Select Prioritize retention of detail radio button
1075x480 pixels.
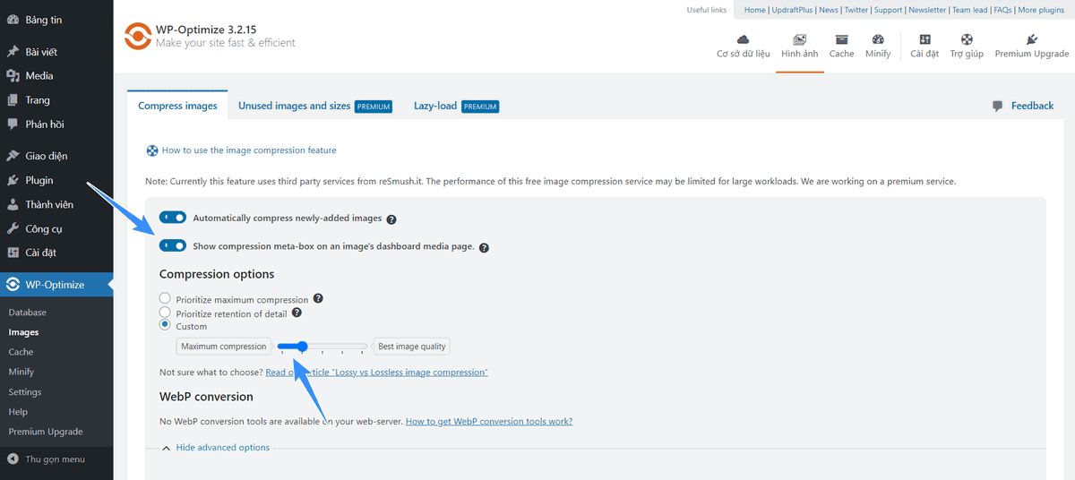click(165, 313)
